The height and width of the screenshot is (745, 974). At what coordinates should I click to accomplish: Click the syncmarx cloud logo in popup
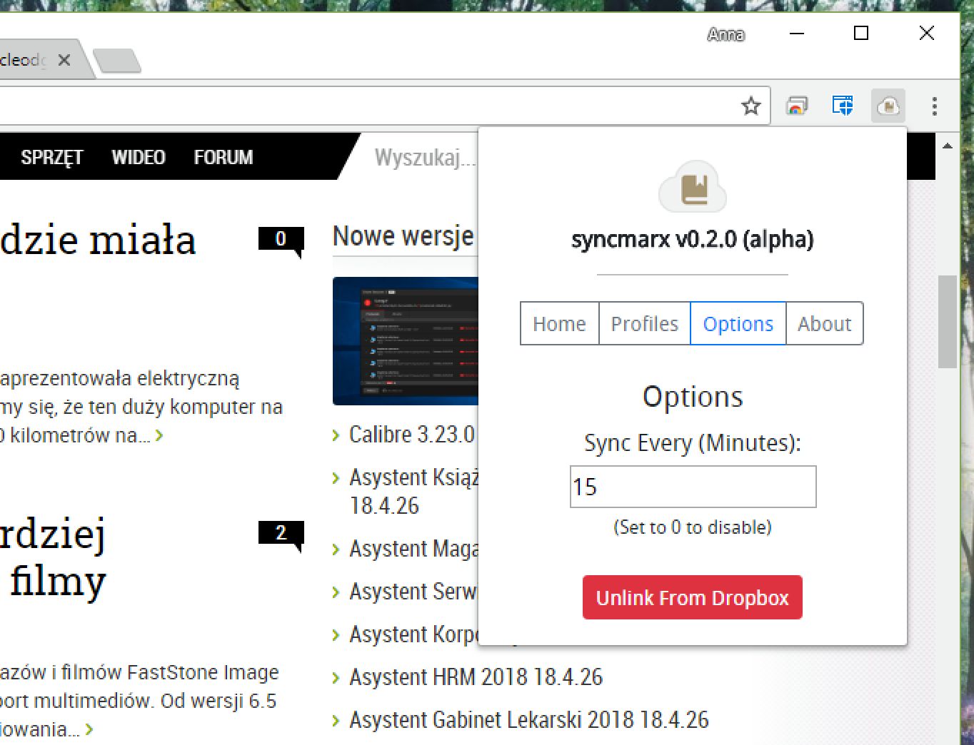pos(692,187)
